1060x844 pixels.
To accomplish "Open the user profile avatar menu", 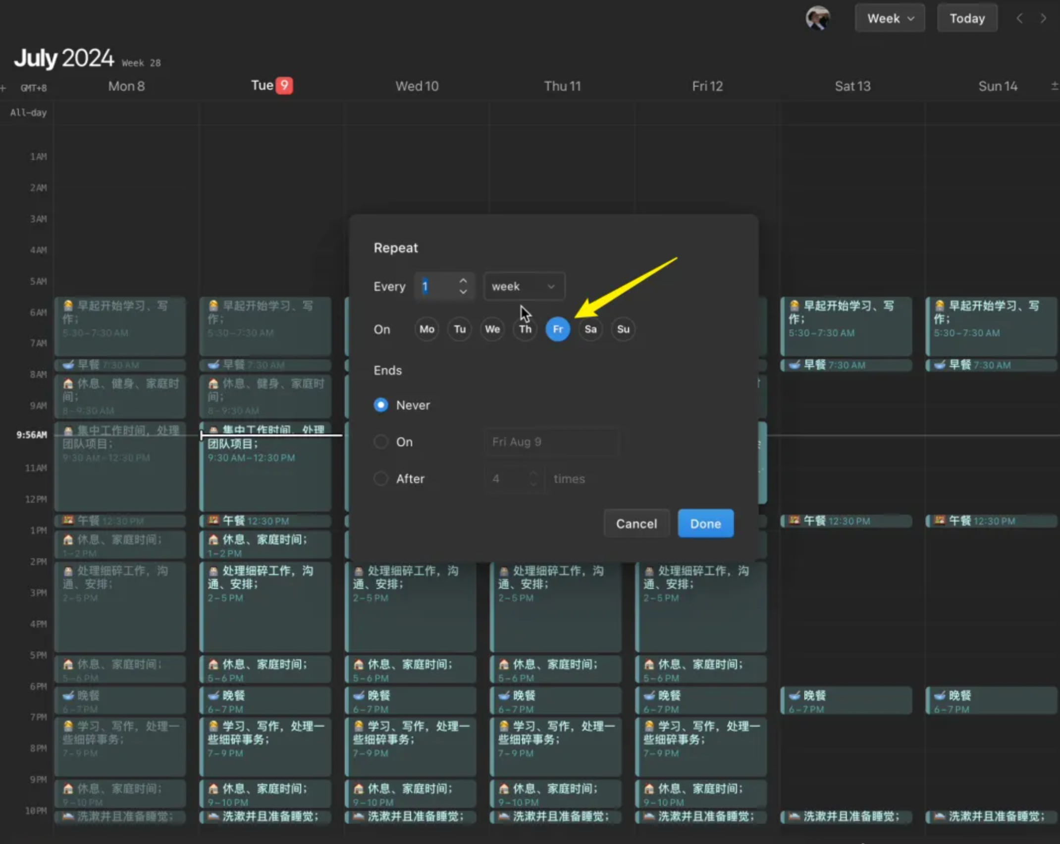I will tap(818, 18).
